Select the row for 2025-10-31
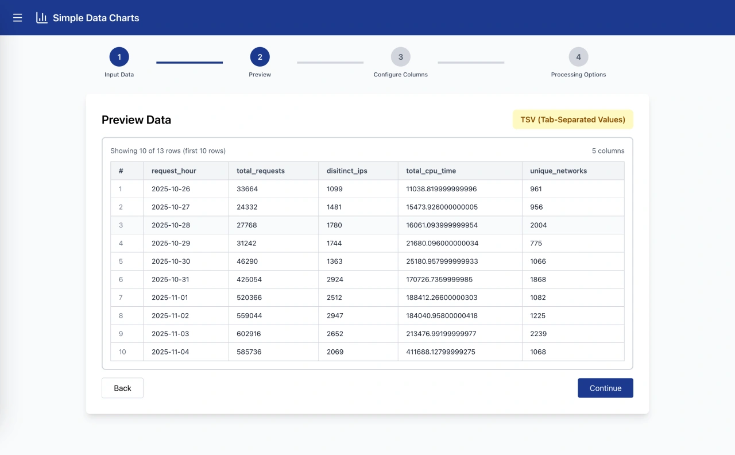 pyautogui.click(x=367, y=279)
